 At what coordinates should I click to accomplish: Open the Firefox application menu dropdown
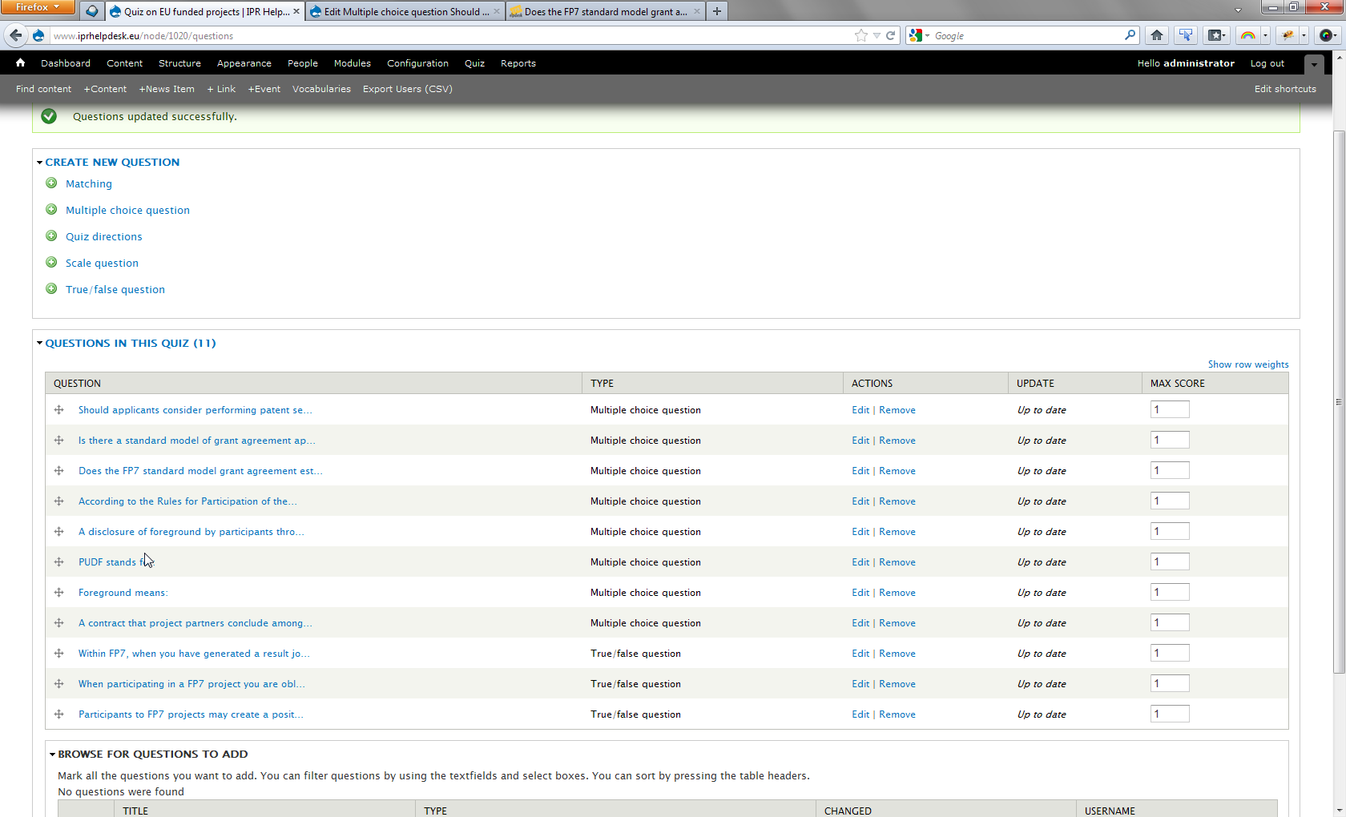tap(38, 7)
